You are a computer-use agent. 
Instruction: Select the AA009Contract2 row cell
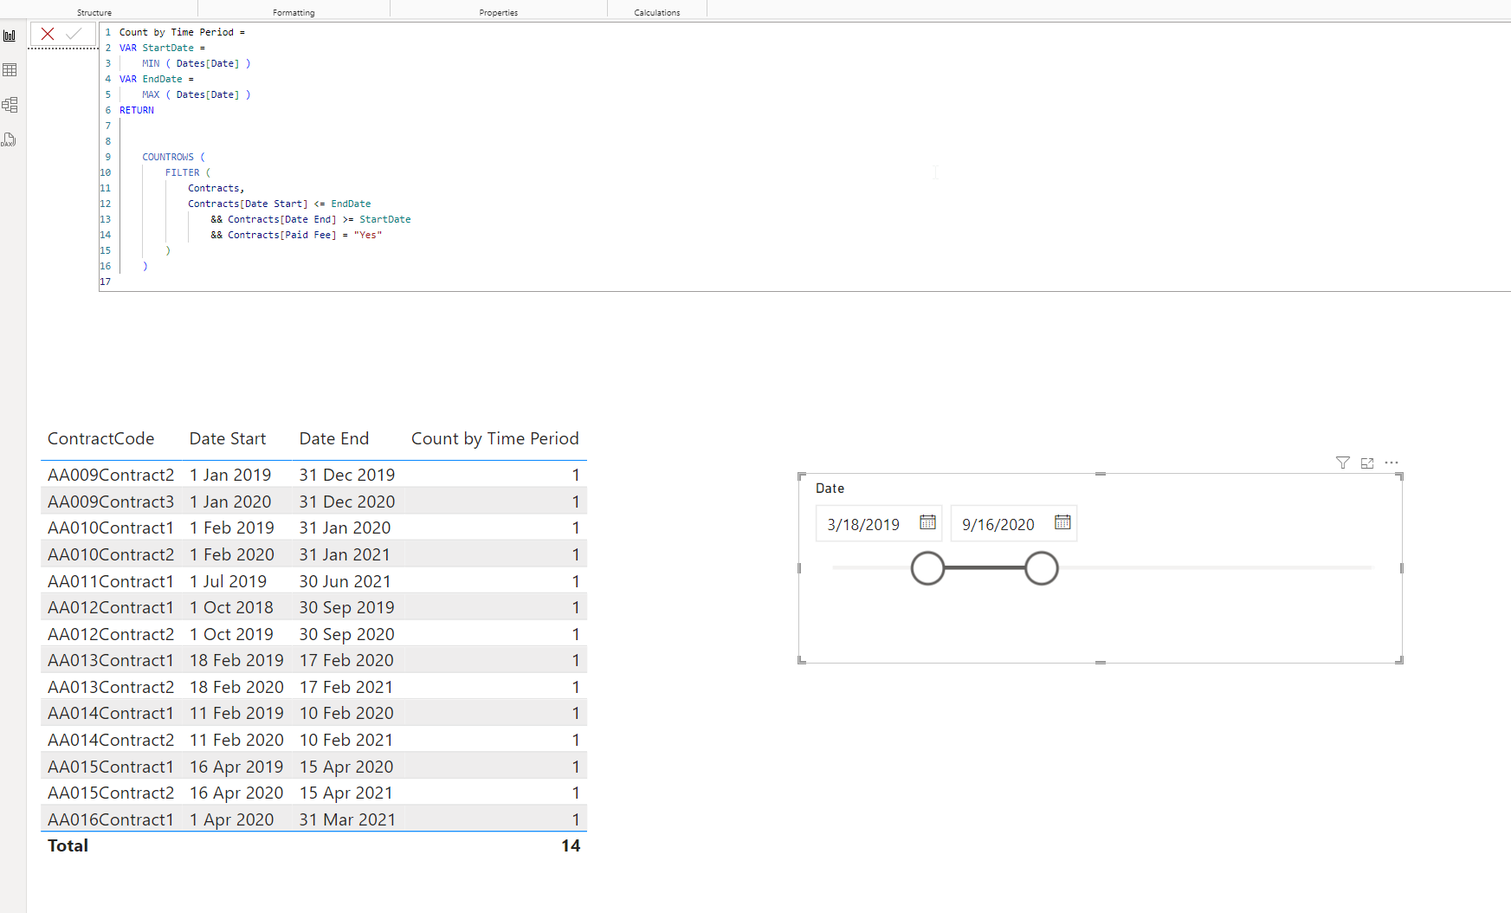click(x=111, y=475)
